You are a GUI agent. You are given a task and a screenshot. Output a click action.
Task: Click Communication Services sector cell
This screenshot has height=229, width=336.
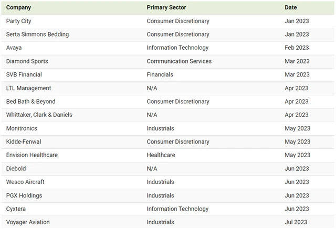click(179, 61)
